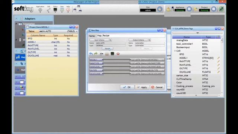Click the red delete-link icon in map toolbar

click(x=118, y=54)
